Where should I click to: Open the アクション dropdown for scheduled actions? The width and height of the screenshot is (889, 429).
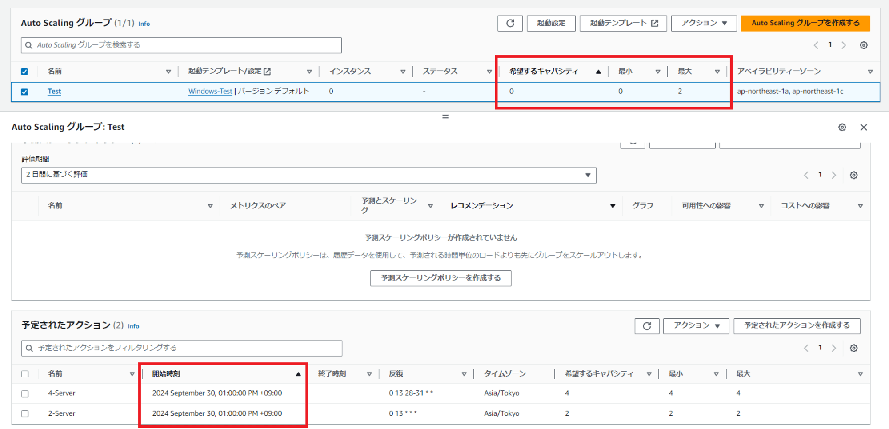coord(696,326)
